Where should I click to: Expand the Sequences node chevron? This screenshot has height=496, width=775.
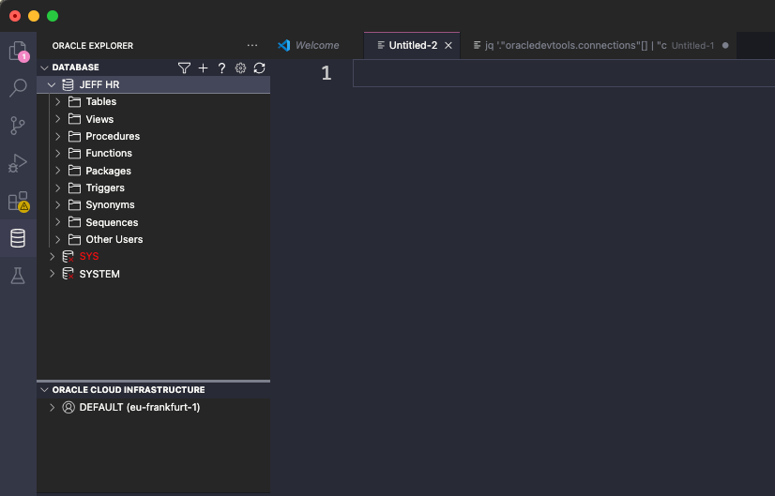click(58, 222)
